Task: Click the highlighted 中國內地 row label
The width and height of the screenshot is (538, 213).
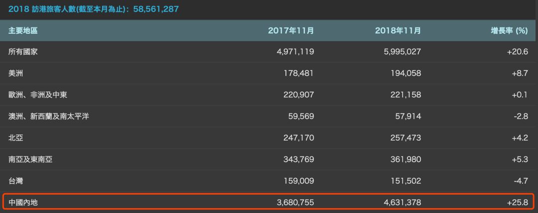Action: 23,202
